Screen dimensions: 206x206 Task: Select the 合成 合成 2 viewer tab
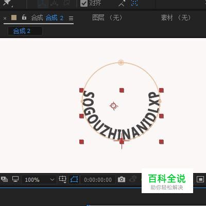click(x=47, y=18)
